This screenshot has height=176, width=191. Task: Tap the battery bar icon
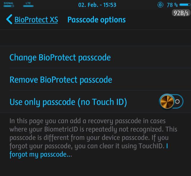185,5
